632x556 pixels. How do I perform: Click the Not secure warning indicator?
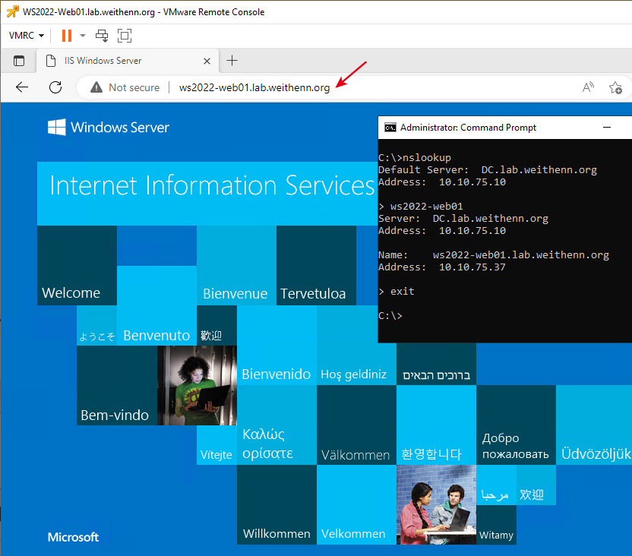[125, 87]
